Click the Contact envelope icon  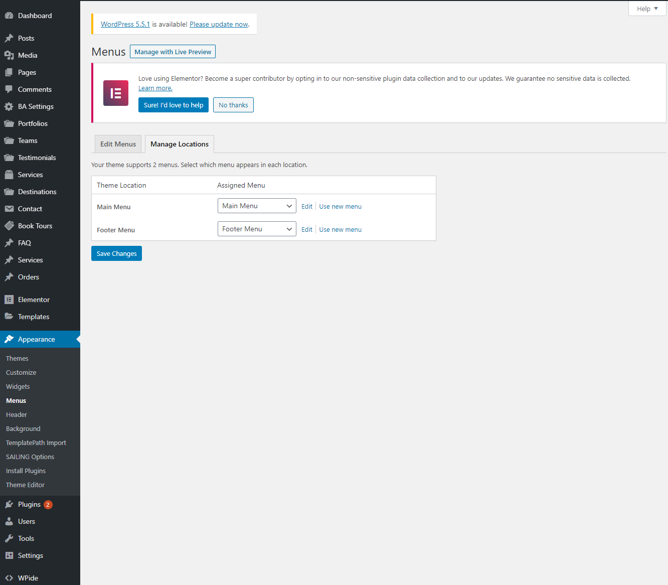[x=9, y=209]
